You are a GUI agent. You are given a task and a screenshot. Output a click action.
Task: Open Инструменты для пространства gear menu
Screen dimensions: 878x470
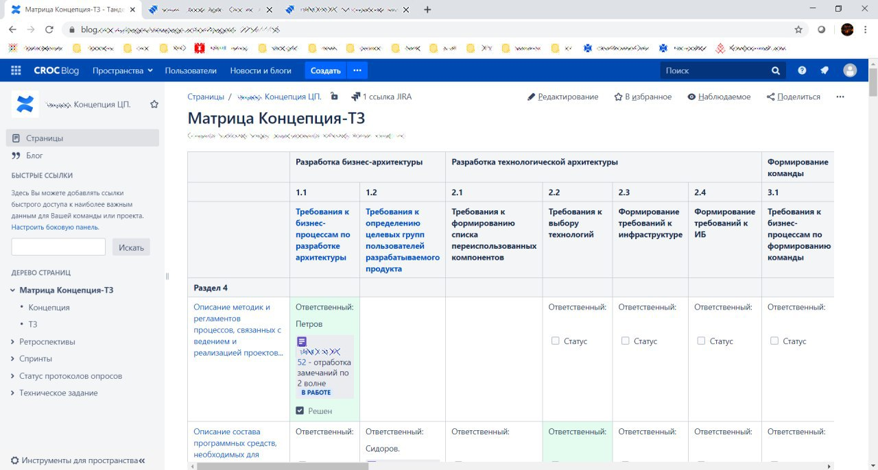(73, 460)
